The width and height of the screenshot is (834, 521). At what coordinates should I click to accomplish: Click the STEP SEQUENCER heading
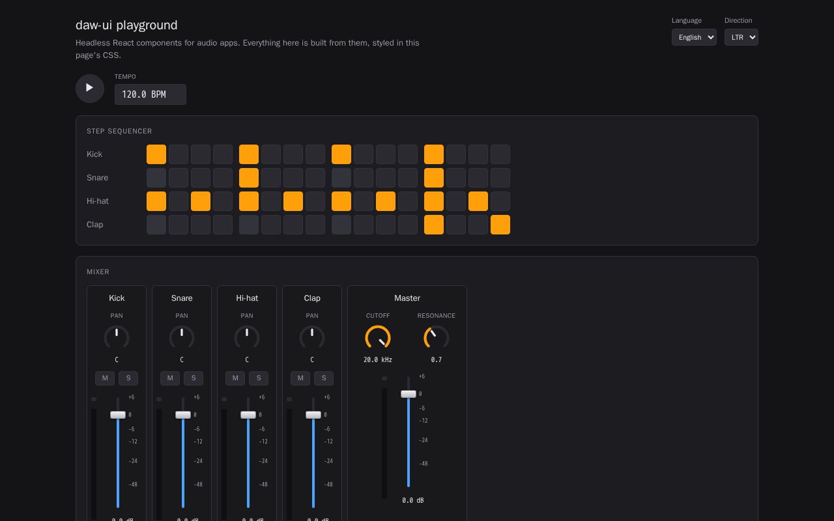coord(119,131)
